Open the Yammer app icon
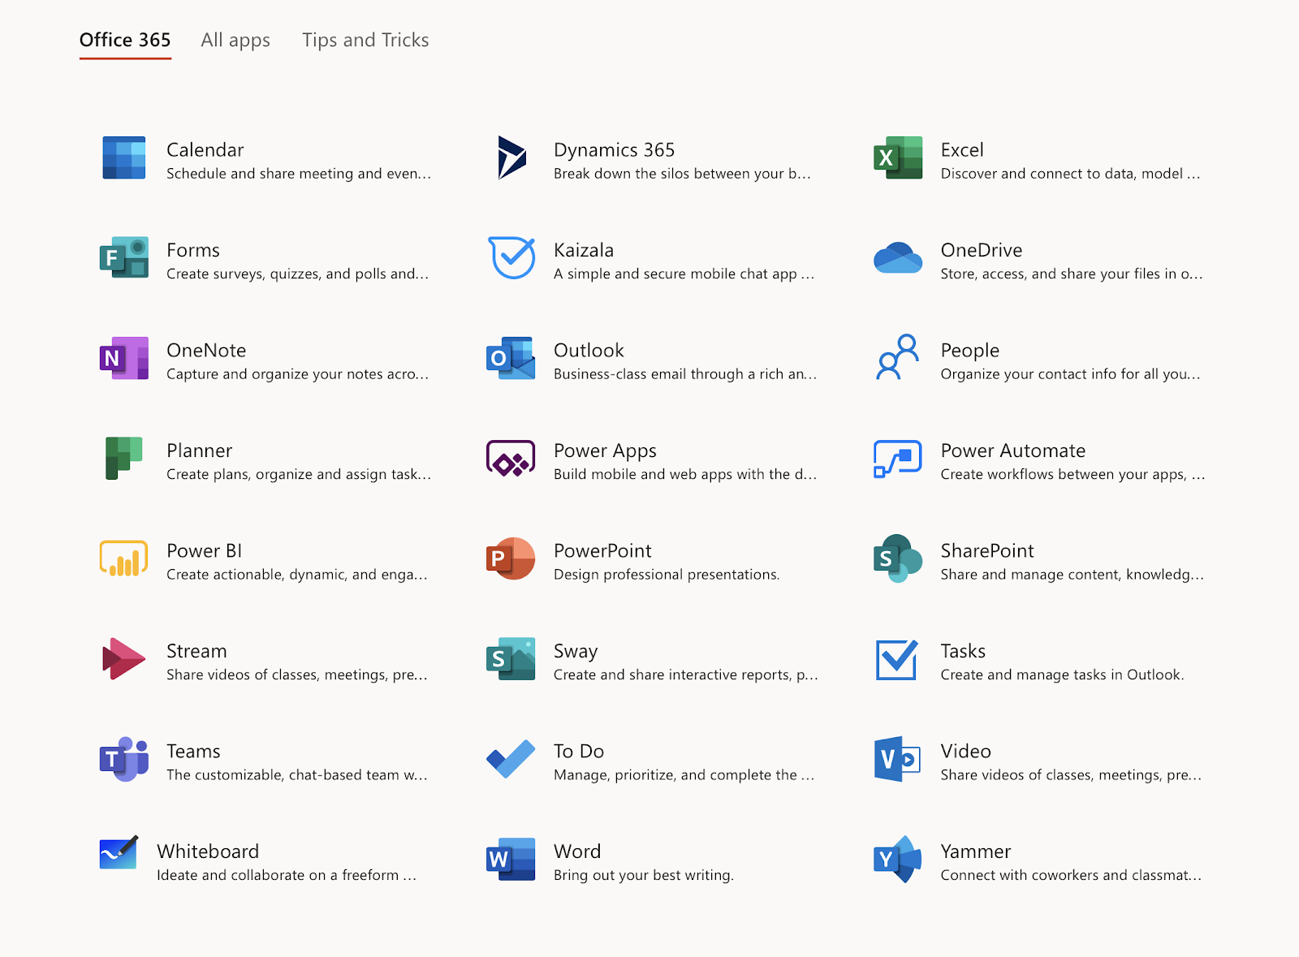 click(x=897, y=859)
